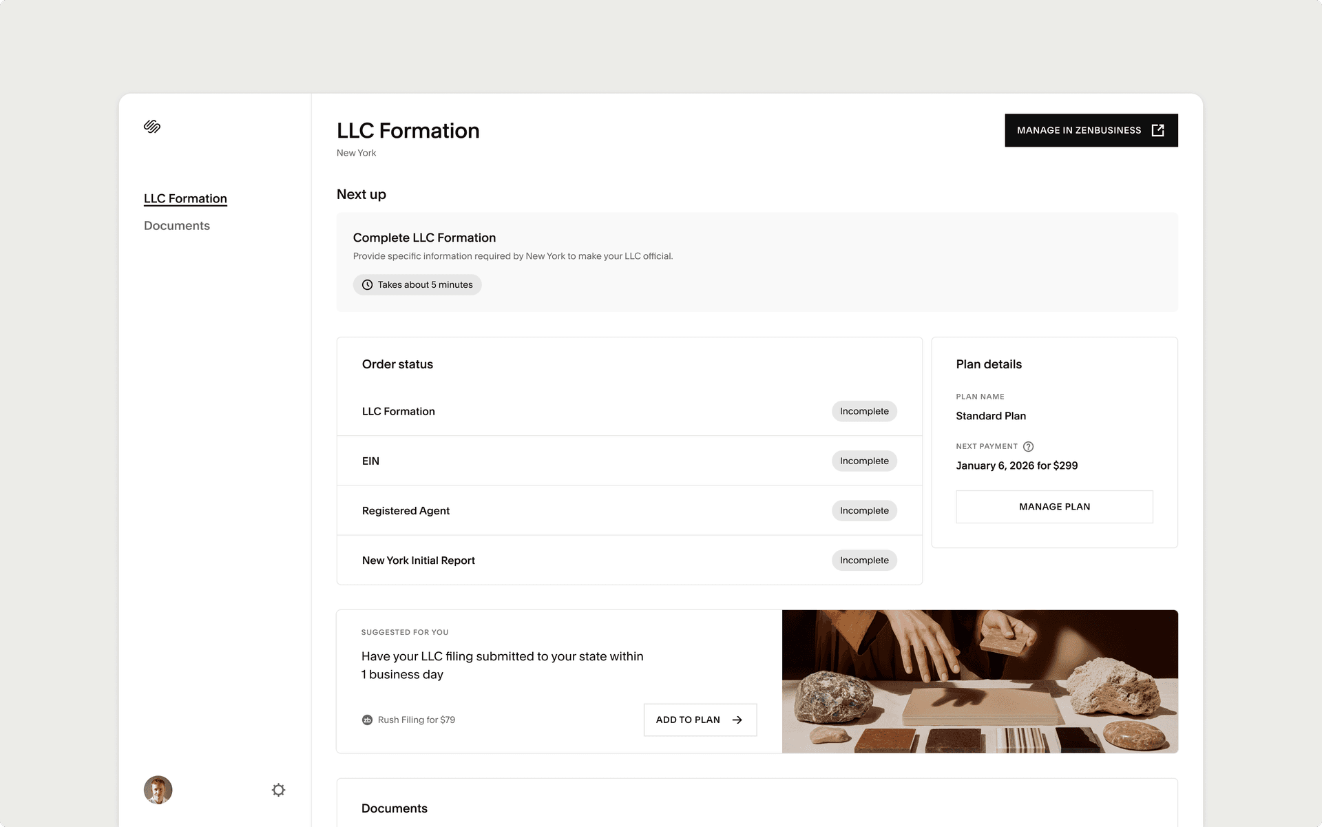
Task: Click the stones promotional image
Action: [x=980, y=681]
